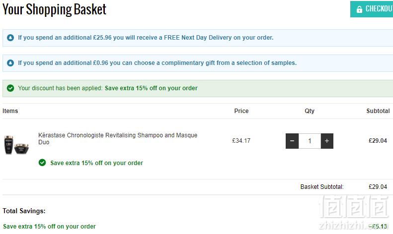The height and width of the screenshot is (234, 393).
Task: Decrease quantity with the minus button
Action: tap(292, 141)
